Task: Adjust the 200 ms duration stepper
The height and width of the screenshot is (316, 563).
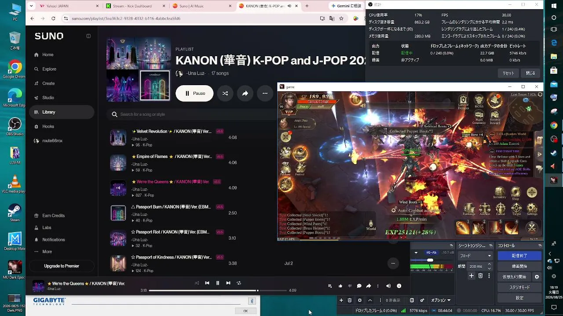Action: coord(489,266)
